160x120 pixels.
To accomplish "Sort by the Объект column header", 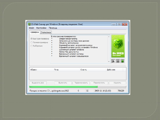I will click(x=41, y=70).
